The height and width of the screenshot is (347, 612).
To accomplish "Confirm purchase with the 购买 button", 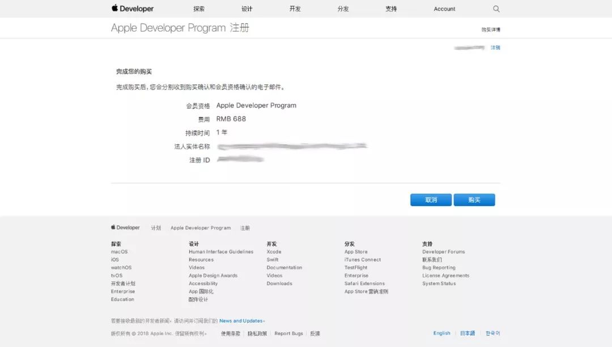I will [x=474, y=200].
